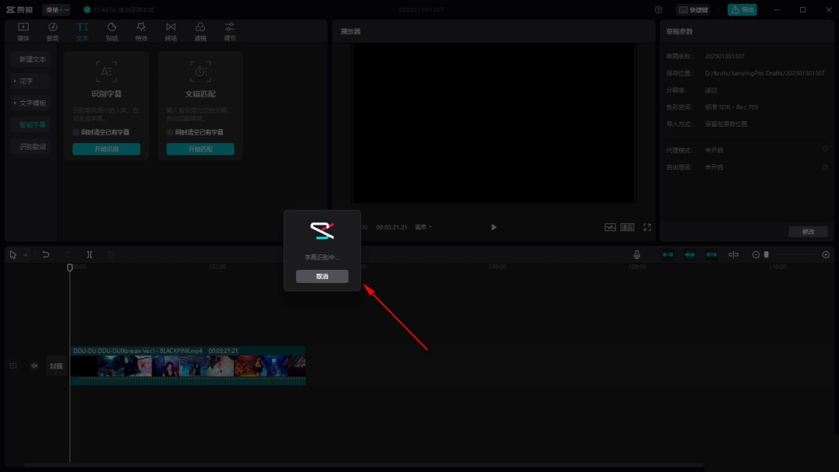
Task: Open the 转场 (Transitions) icon
Action: click(171, 31)
